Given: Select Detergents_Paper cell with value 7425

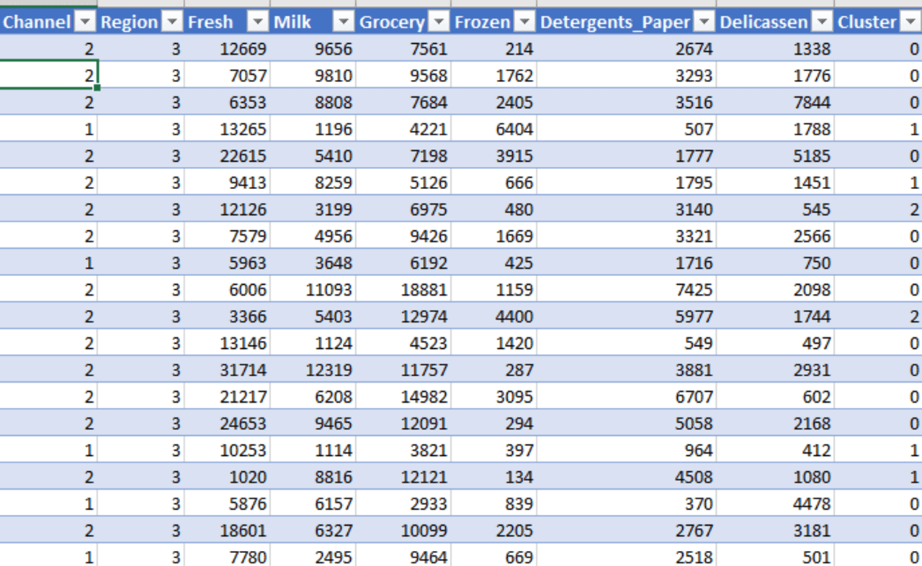Looking at the screenshot, I should point(627,290).
